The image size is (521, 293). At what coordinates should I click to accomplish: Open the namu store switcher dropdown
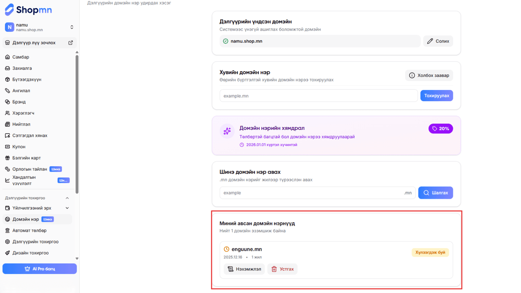click(72, 27)
